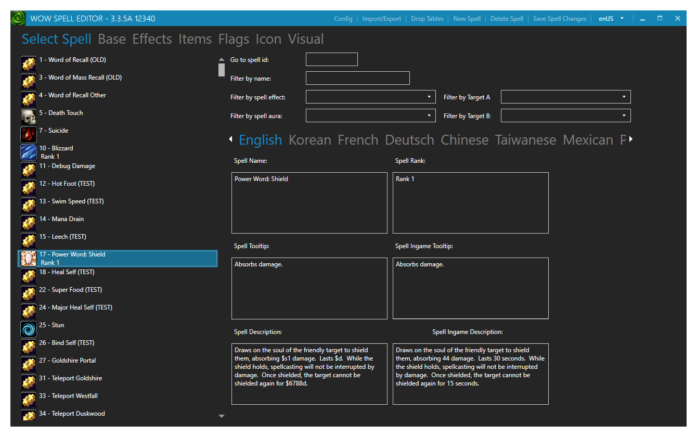This screenshot has height=437, width=697.
Task: Click the Mana Drain gear icon
Action: click(x=29, y=223)
